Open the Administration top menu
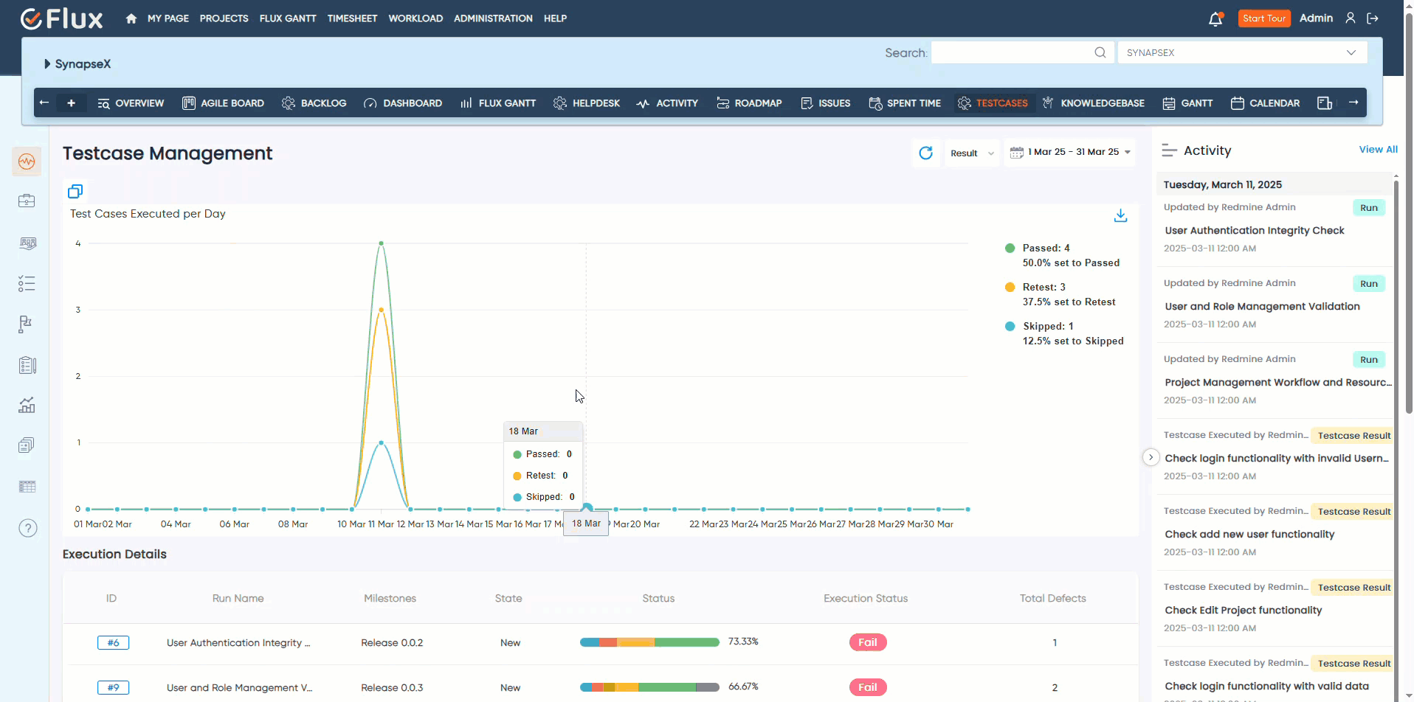Viewport: 1414px width, 702px height. [x=493, y=18]
